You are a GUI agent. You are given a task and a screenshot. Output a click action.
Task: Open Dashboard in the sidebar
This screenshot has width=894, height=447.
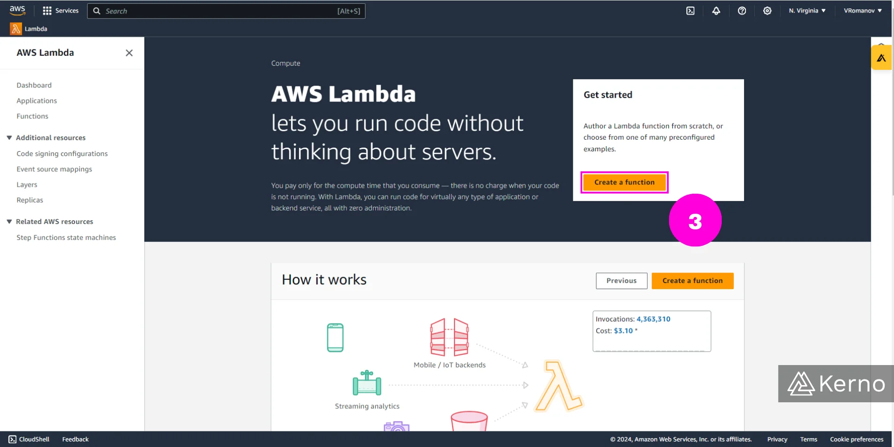(x=34, y=85)
